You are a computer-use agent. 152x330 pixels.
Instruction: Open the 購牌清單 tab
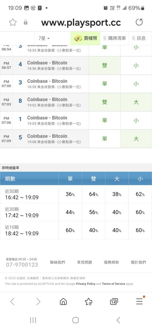(114, 38)
